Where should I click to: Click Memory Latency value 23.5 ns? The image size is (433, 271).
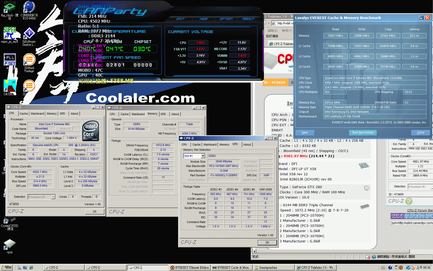(x=414, y=36)
